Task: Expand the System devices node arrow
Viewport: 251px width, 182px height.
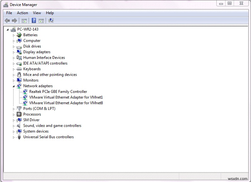Action: 14,132
